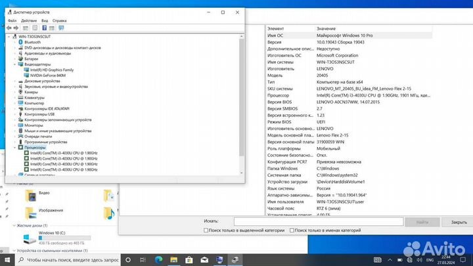Image resolution: width=473 pixels, height=266 pixels.
Task: Open the Вид menu
Action: pyautogui.click(x=45, y=21)
